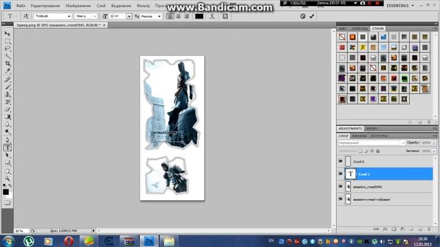Open the Выделение menu
440x247 pixels.
(x=121, y=5)
